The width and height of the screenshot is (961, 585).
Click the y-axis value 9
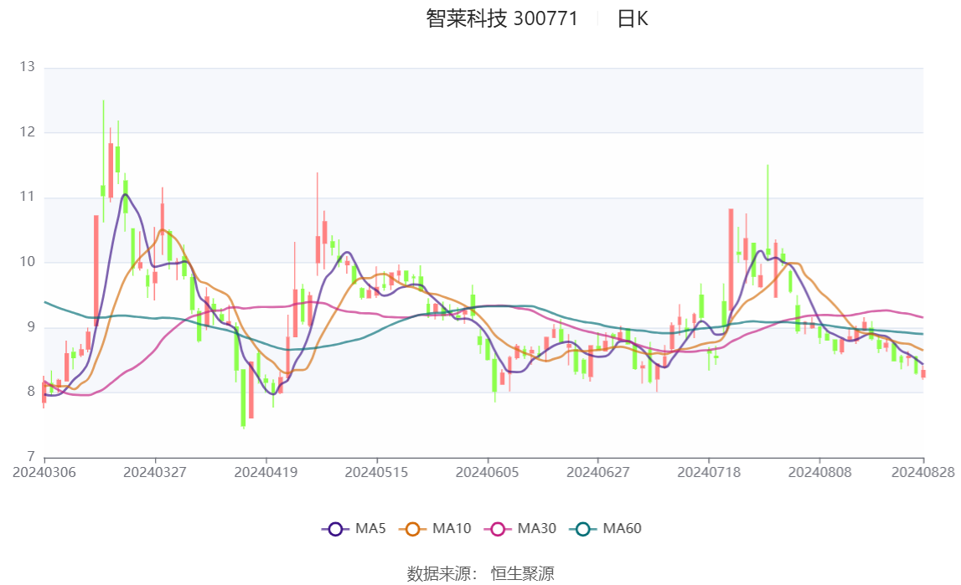[x=31, y=327]
